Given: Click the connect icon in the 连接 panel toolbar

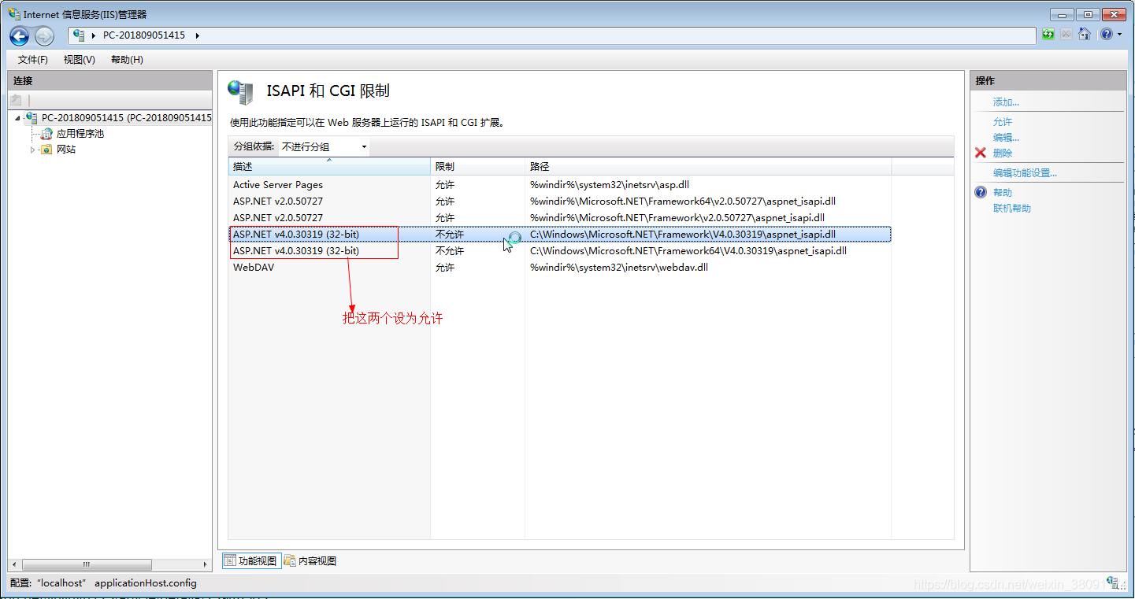Looking at the screenshot, I should (x=16, y=100).
